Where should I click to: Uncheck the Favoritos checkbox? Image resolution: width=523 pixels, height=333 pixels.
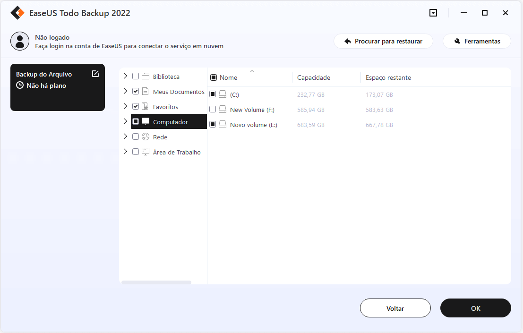(136, 106)
